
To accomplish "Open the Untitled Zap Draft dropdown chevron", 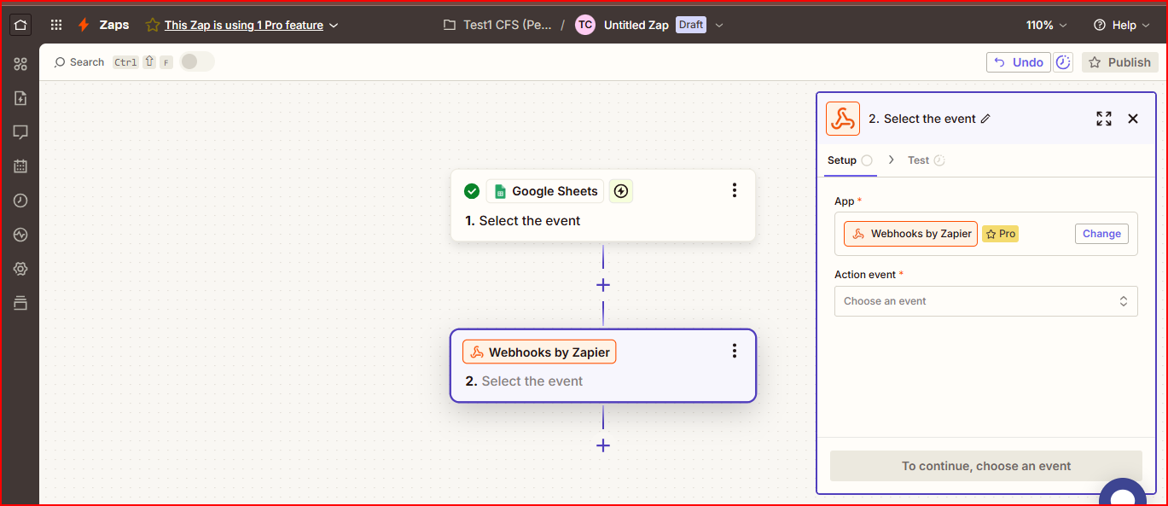I will click(x=719, y=25).
